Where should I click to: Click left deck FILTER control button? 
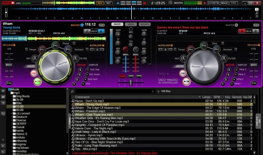tap(75, 58)
